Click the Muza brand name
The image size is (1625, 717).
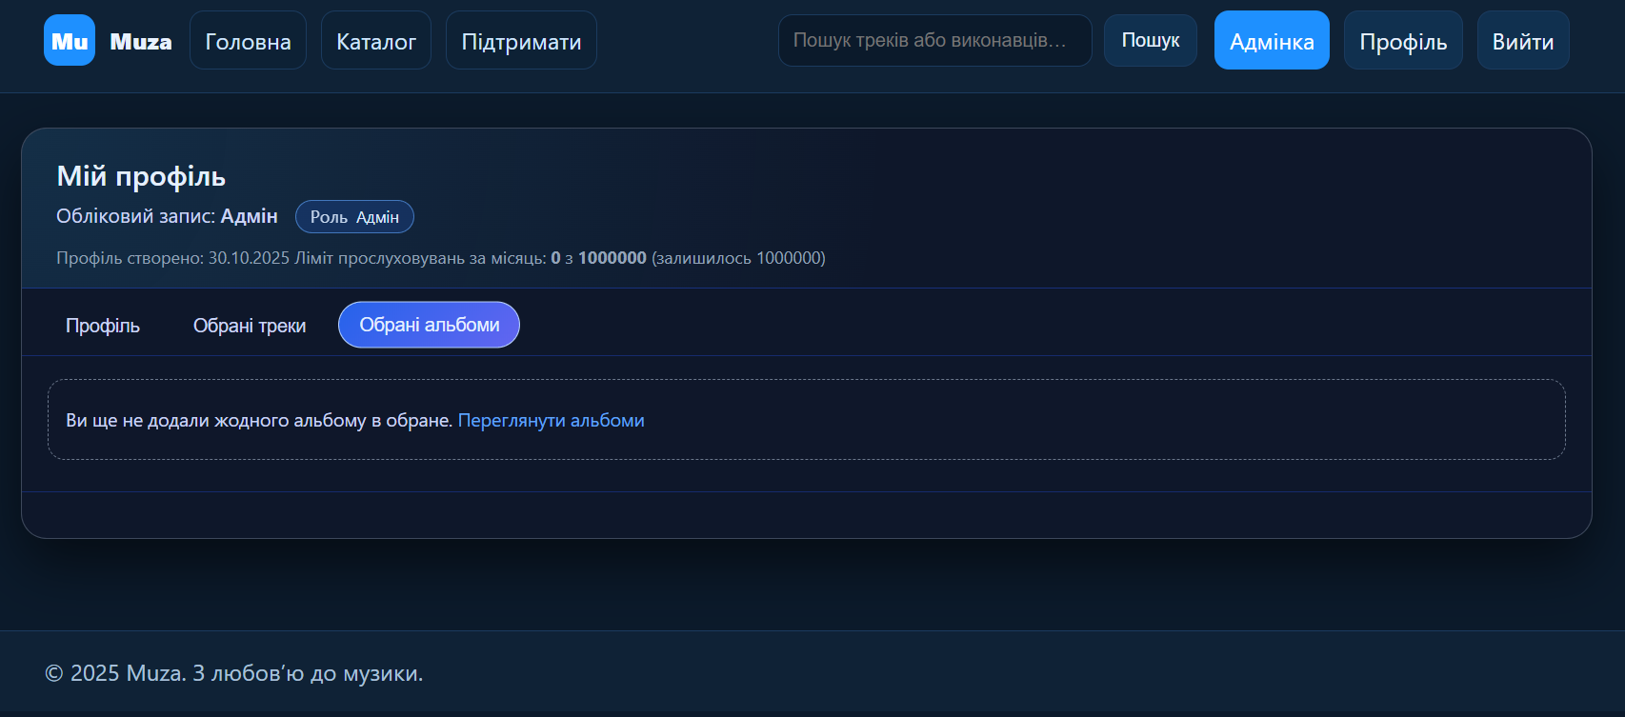pyautogui.click(x=141, y=42)
